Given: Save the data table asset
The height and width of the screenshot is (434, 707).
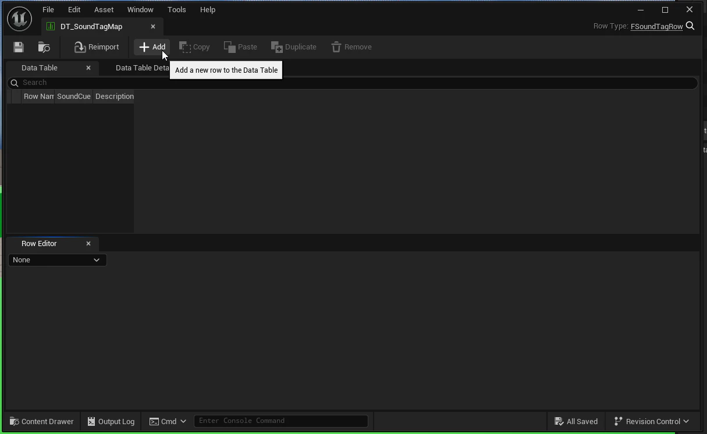Looking at the screenshot, I should [18, 47].
